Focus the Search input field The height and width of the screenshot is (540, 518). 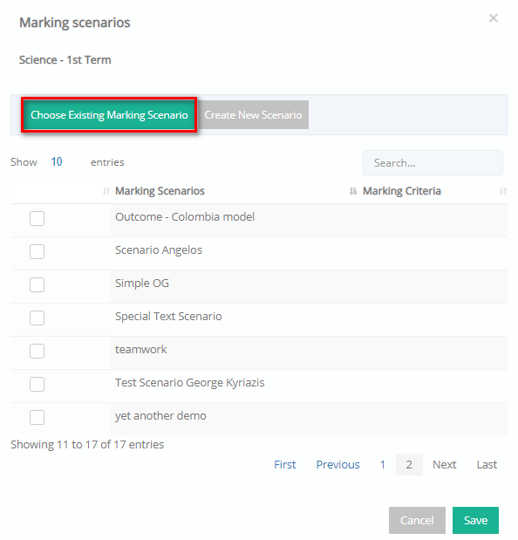click(433, 162)
